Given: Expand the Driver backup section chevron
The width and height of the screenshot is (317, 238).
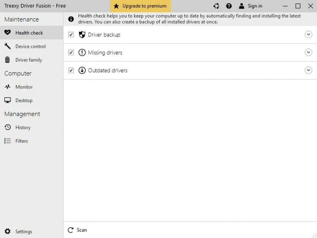Looking at the screenshot, I should pos(308,34).
